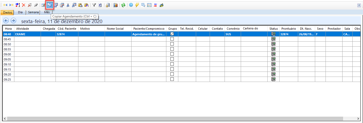Click the chat bubbles message icon
Screen dimensions: 363x123
point(143,5)
